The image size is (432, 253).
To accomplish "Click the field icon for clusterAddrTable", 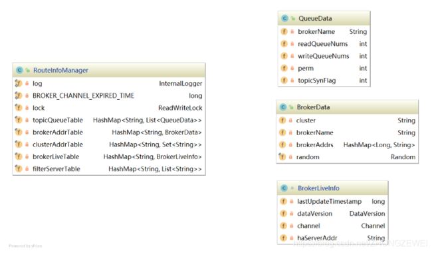I will click(19, 144).
